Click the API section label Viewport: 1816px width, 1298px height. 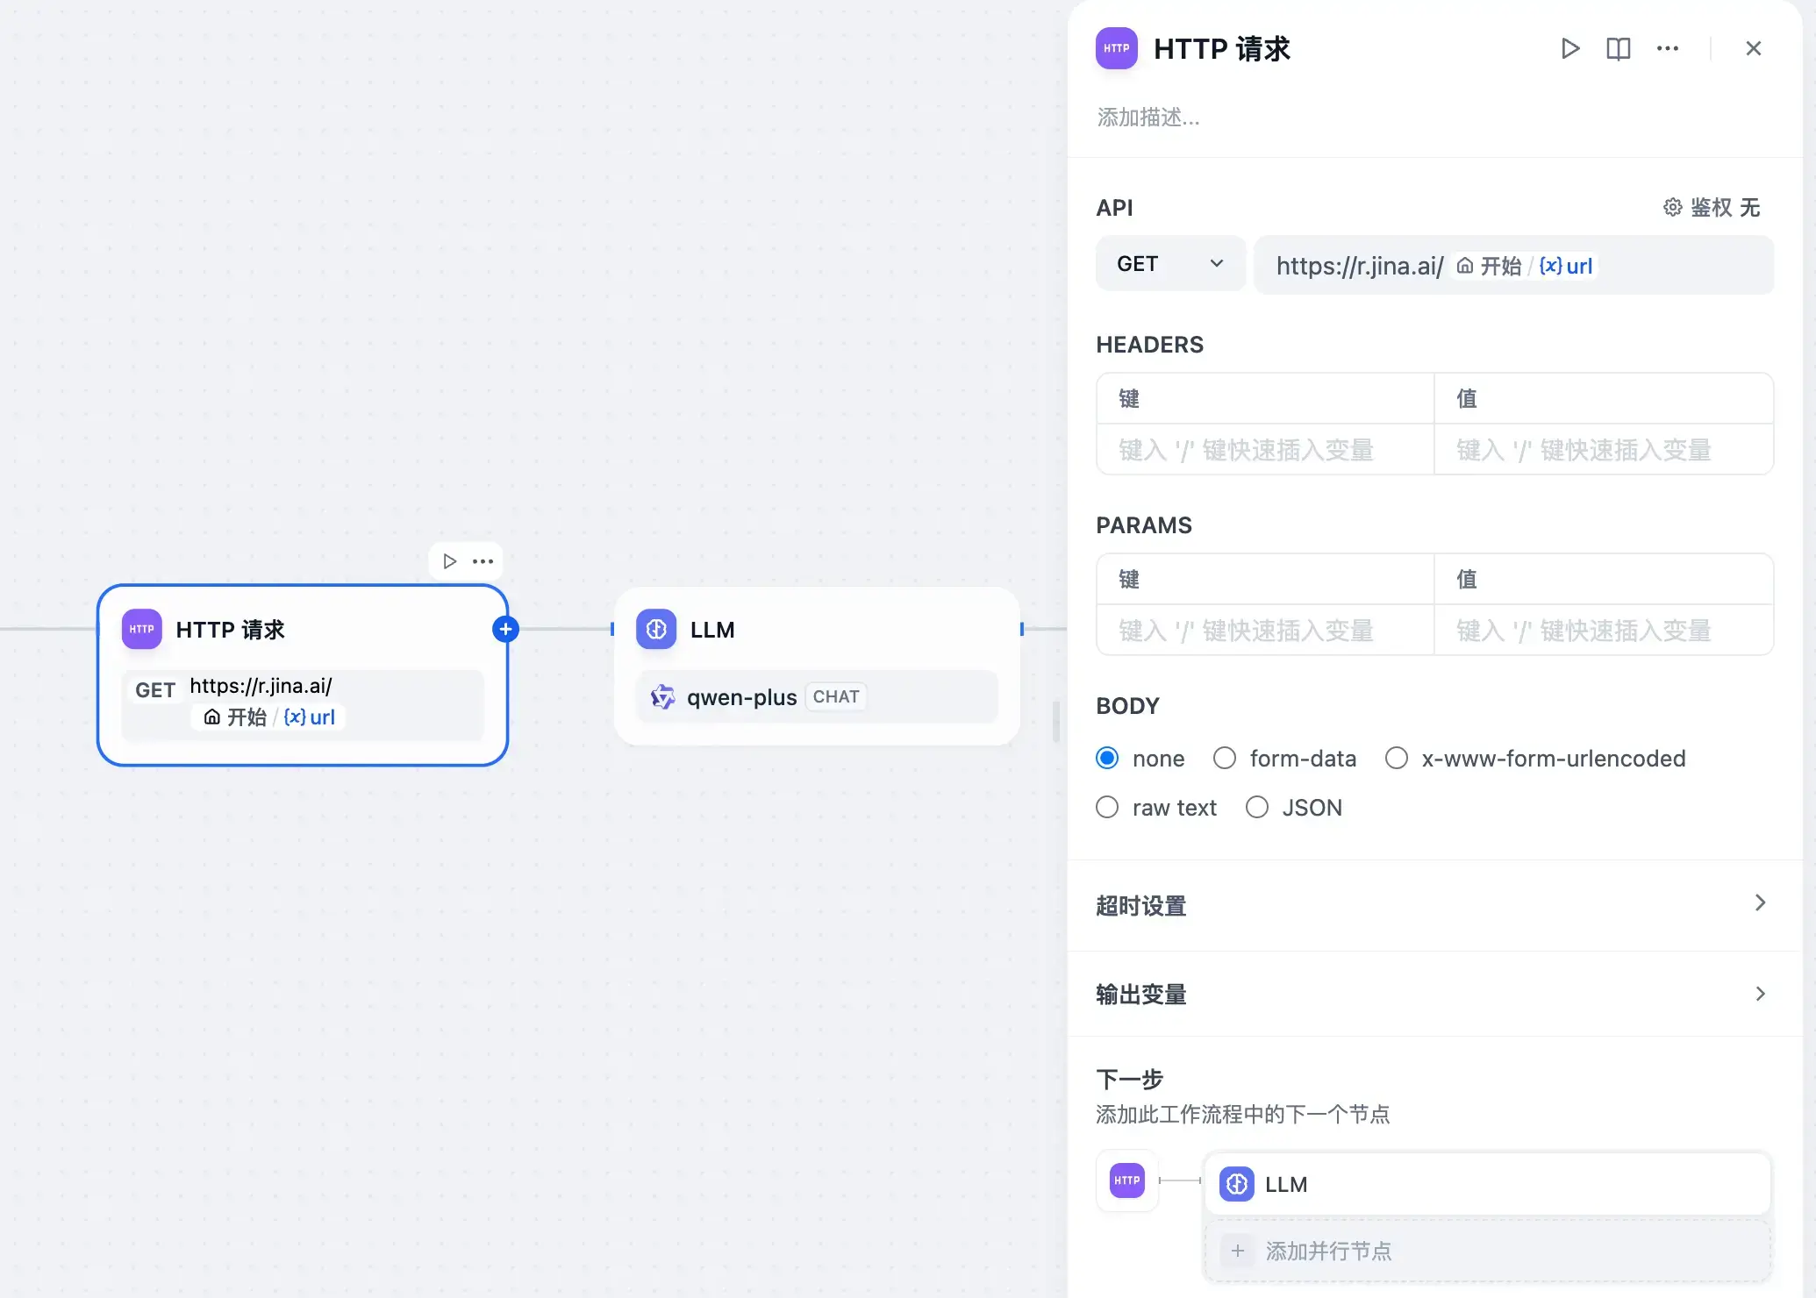coord(1114,208)
